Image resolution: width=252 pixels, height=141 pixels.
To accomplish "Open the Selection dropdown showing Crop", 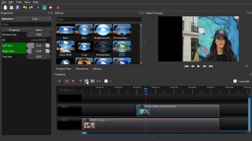I will [33, 19].
